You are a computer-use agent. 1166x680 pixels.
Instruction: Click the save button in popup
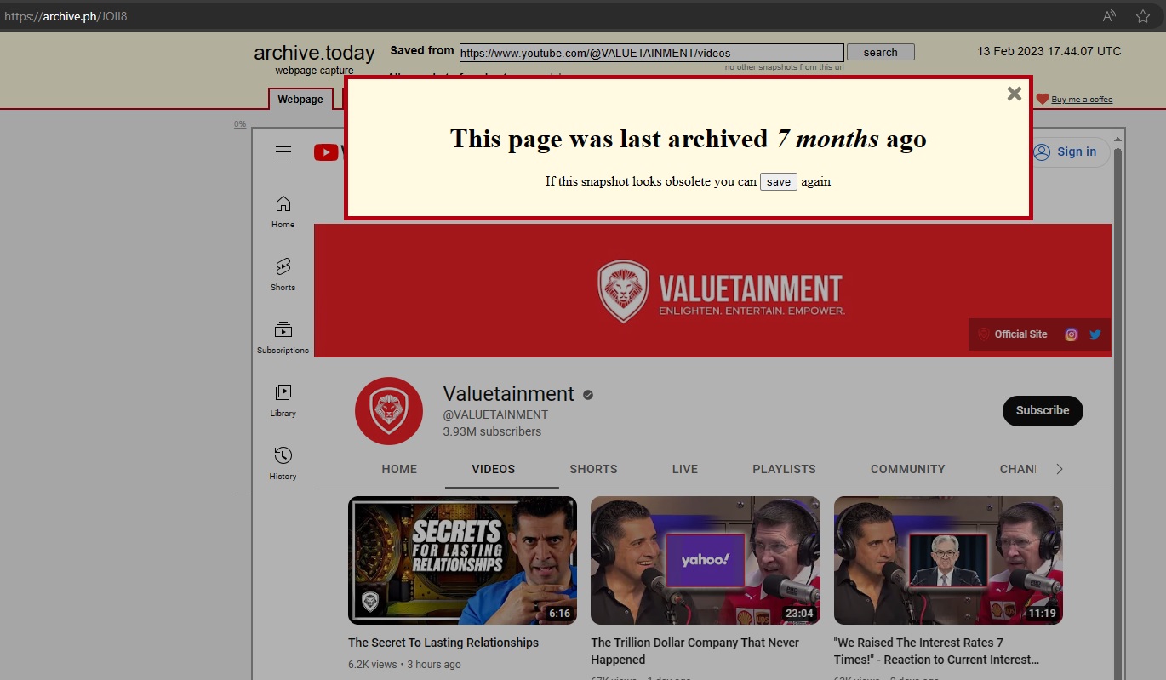tap(778, 182)
